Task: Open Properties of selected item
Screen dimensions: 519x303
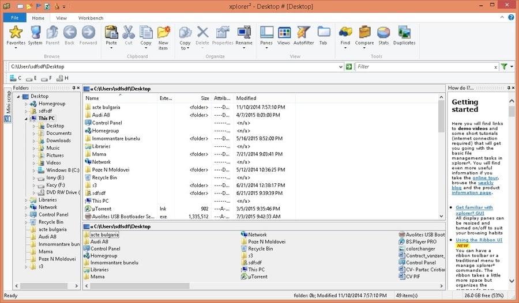Action: tap(223, 35)
